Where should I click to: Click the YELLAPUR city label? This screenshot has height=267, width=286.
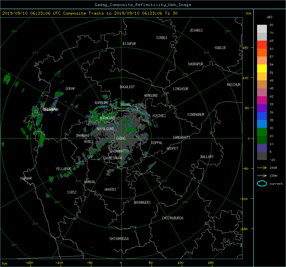pyautogui.click(x=63, y=169)
